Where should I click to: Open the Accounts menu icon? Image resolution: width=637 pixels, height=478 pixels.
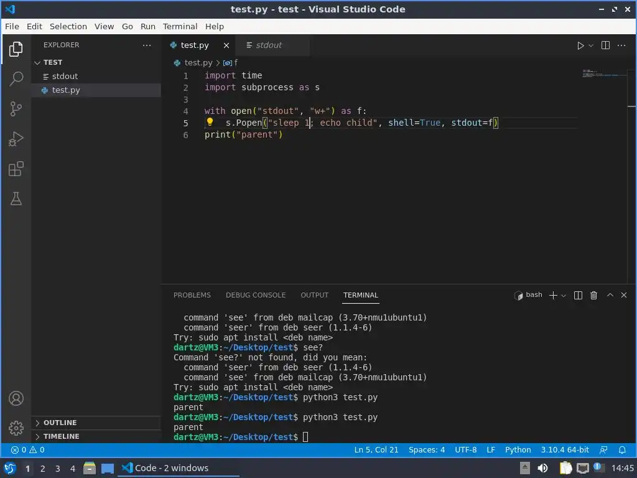pyautogui.click(x=16, y=398)
